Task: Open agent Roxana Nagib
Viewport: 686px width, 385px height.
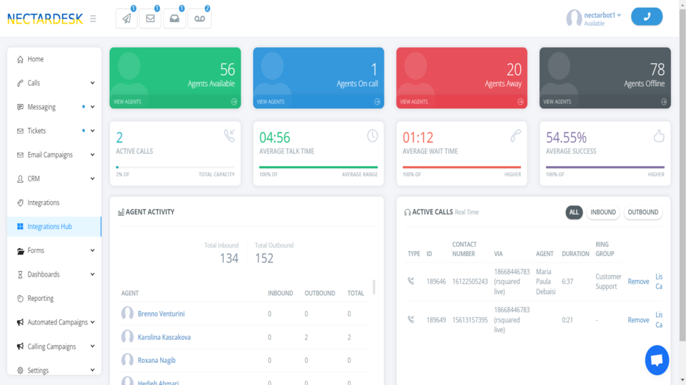Action: pos(156,360)
